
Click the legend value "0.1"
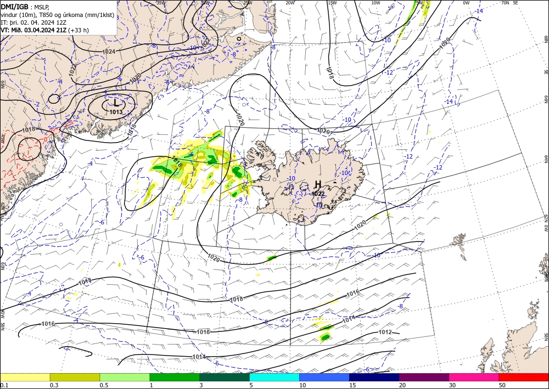pos(4,385)
